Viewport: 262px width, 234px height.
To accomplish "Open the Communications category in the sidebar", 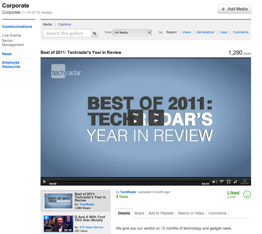I will point(17,27).
